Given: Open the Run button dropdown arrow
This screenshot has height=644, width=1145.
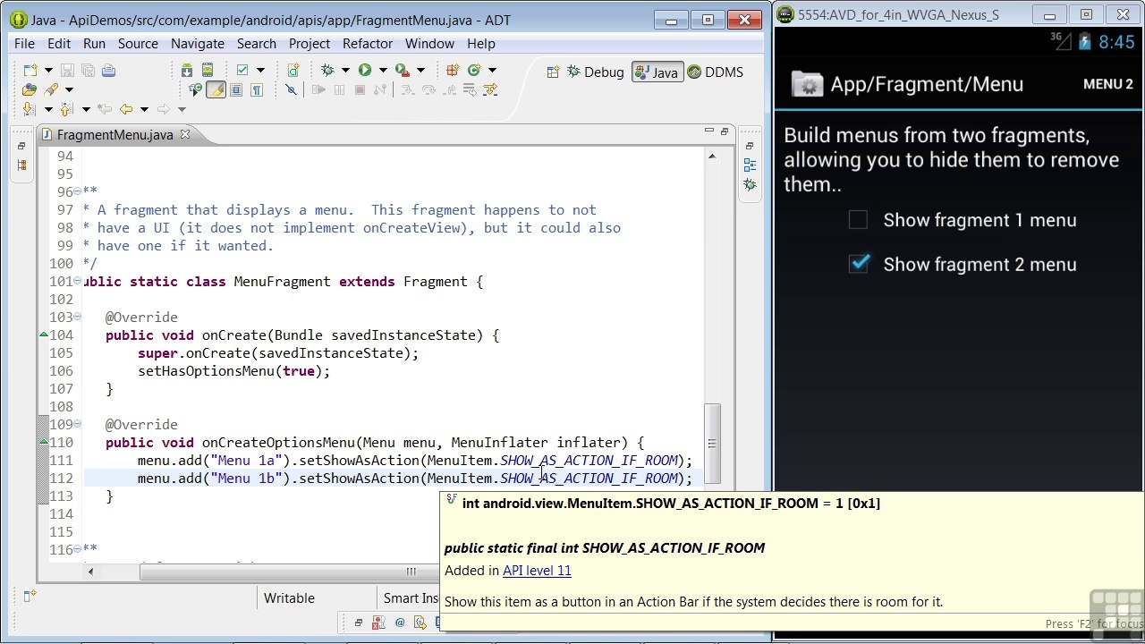Looking at the screenshot, I should (x=382, y=70).
